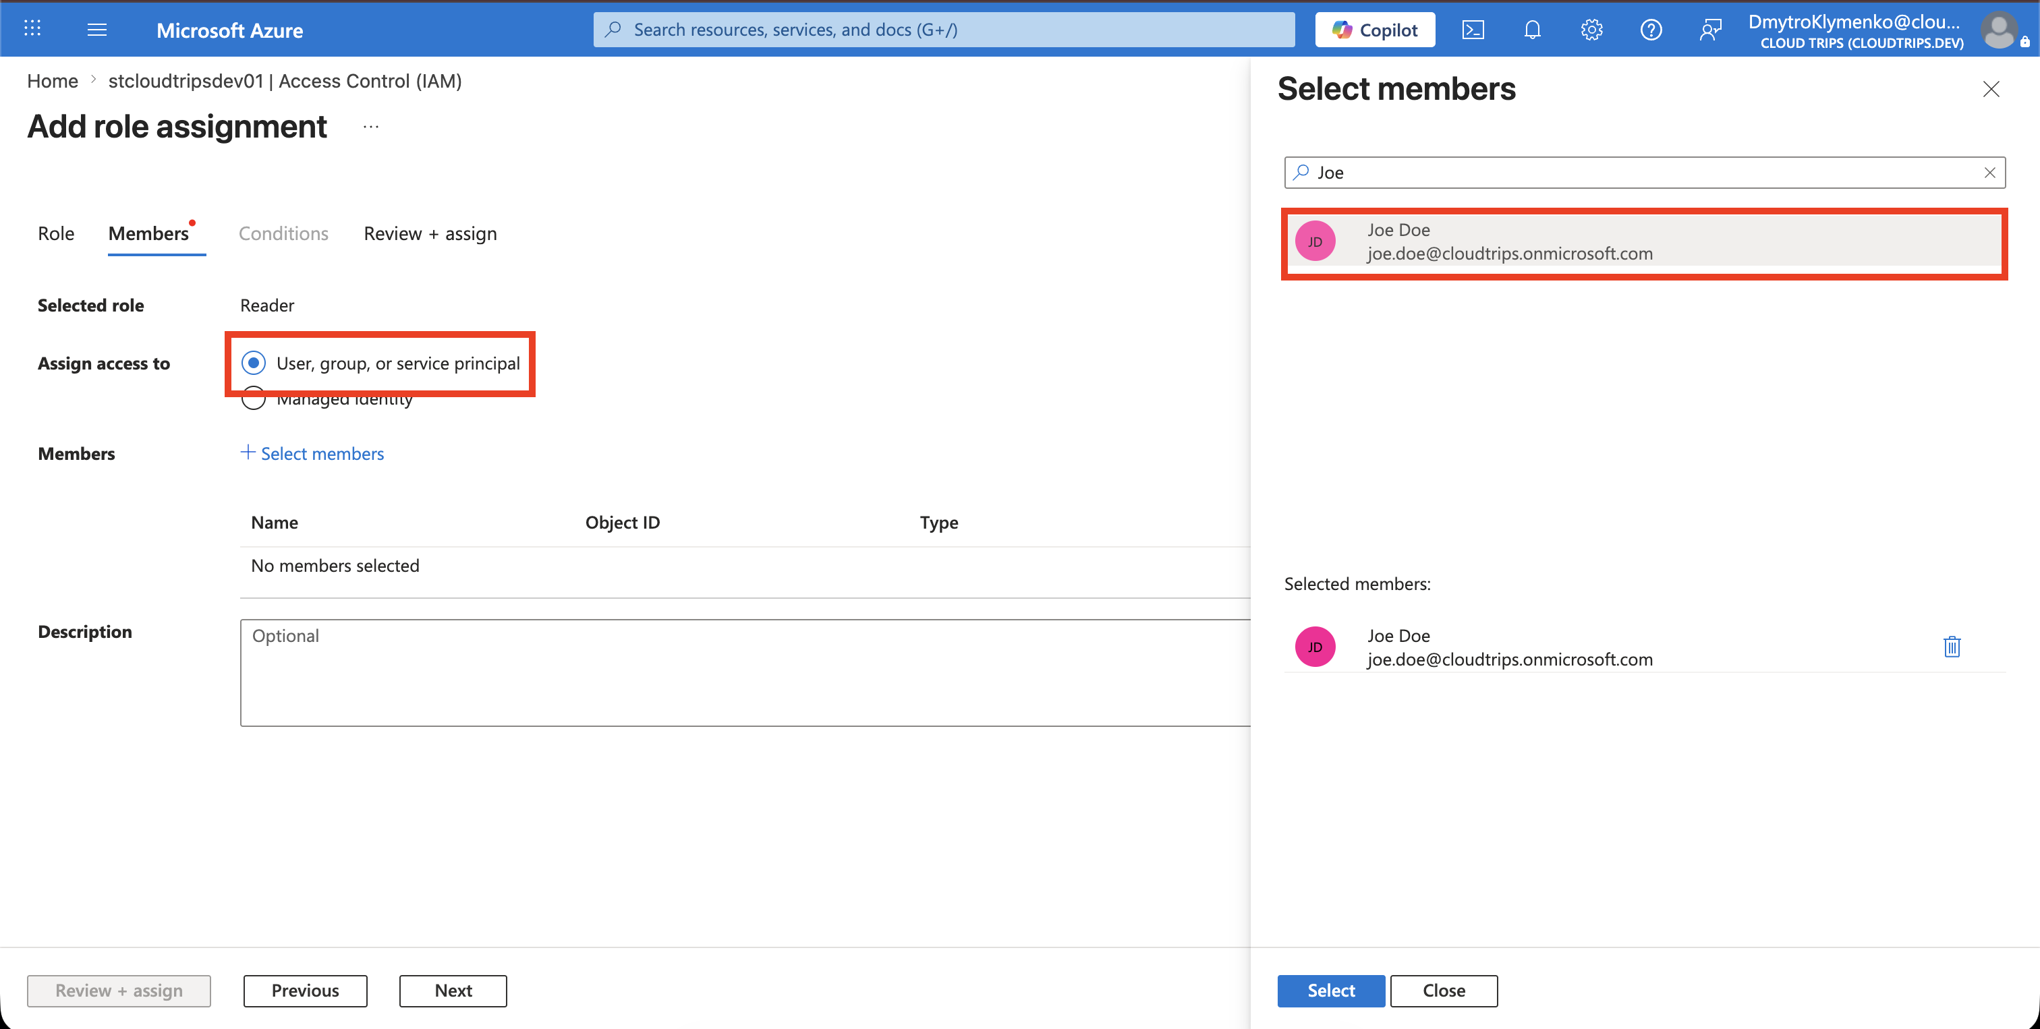Pick Joe Doe in the search results
This screenshot has height=1029, width=2040.
tap(1644, 241)
